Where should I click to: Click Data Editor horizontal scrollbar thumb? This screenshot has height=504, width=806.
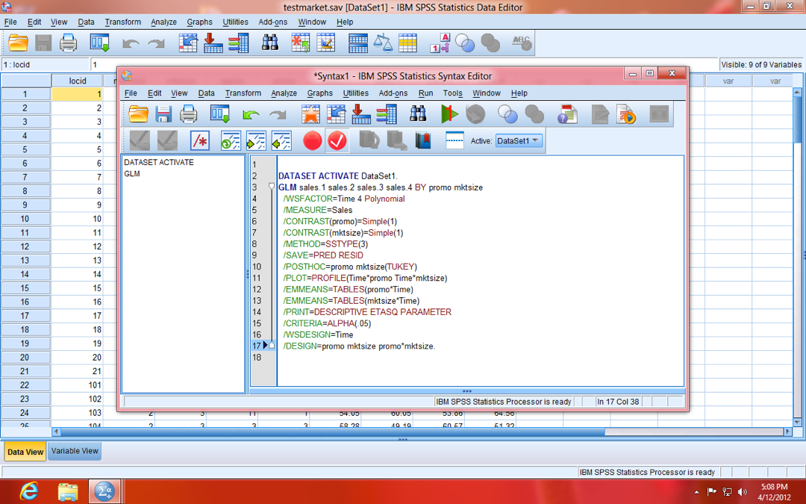(333, 432)
